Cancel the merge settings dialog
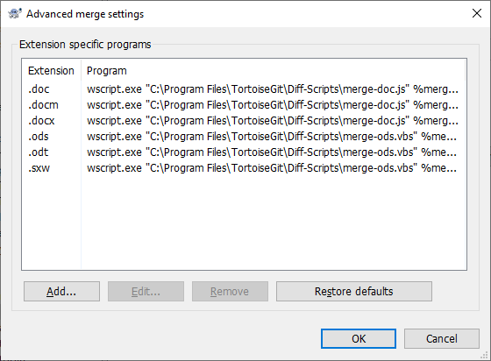This screenshot has height=361, width=491. coord(442,338)
